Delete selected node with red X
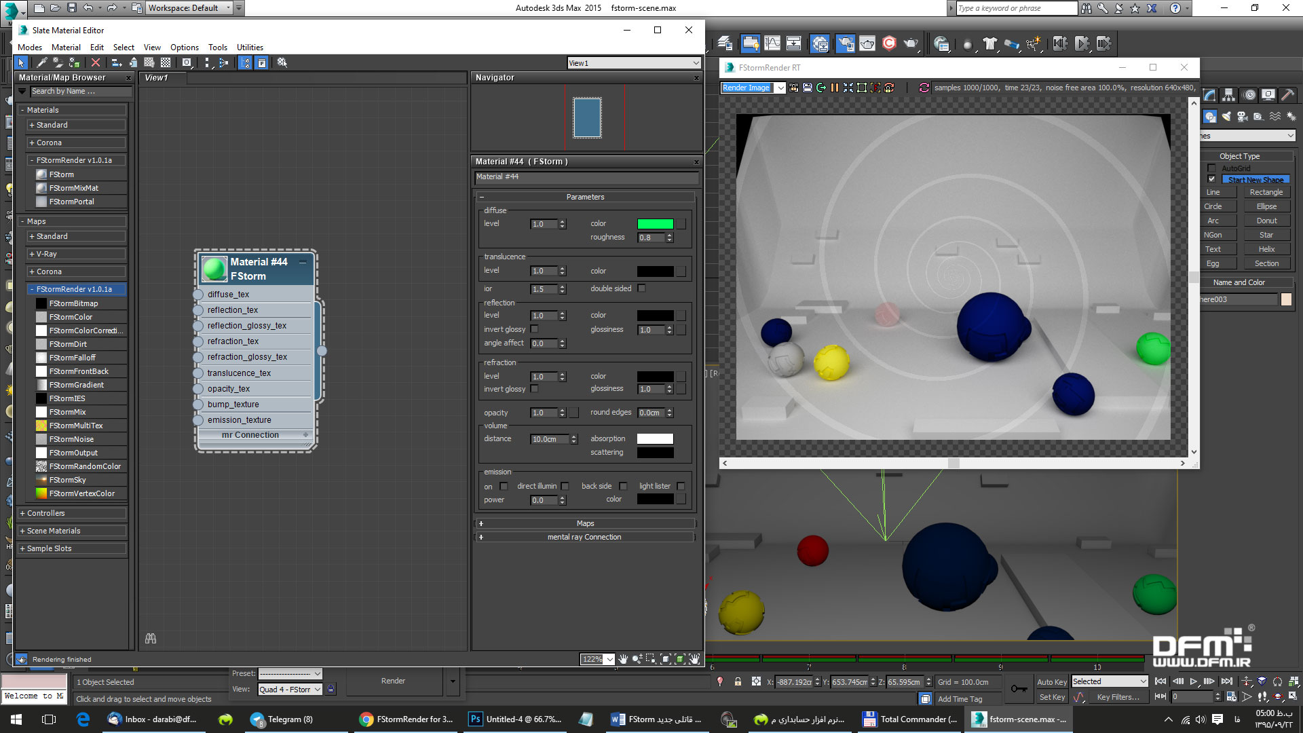The image size is (1303, 733). (x=96, y=62)
